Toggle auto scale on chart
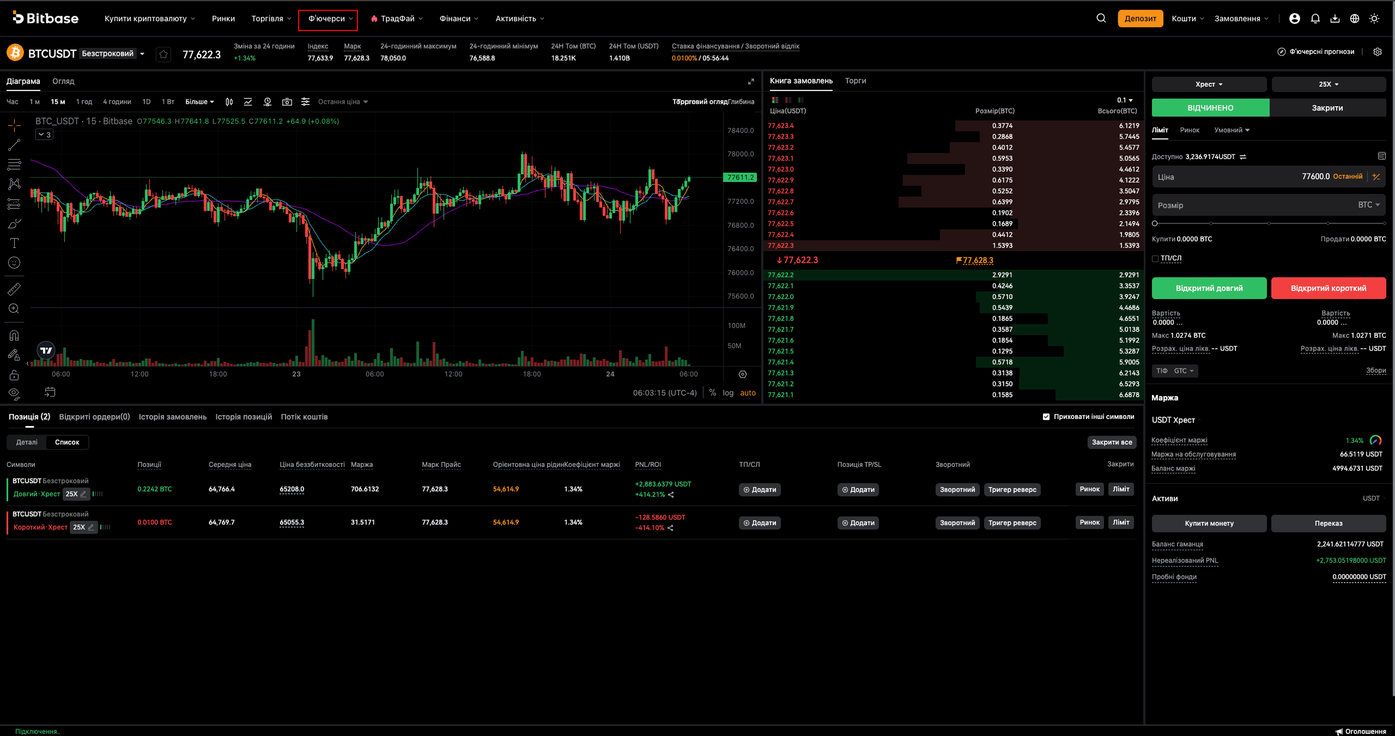1395x736 pixels. 748,393
